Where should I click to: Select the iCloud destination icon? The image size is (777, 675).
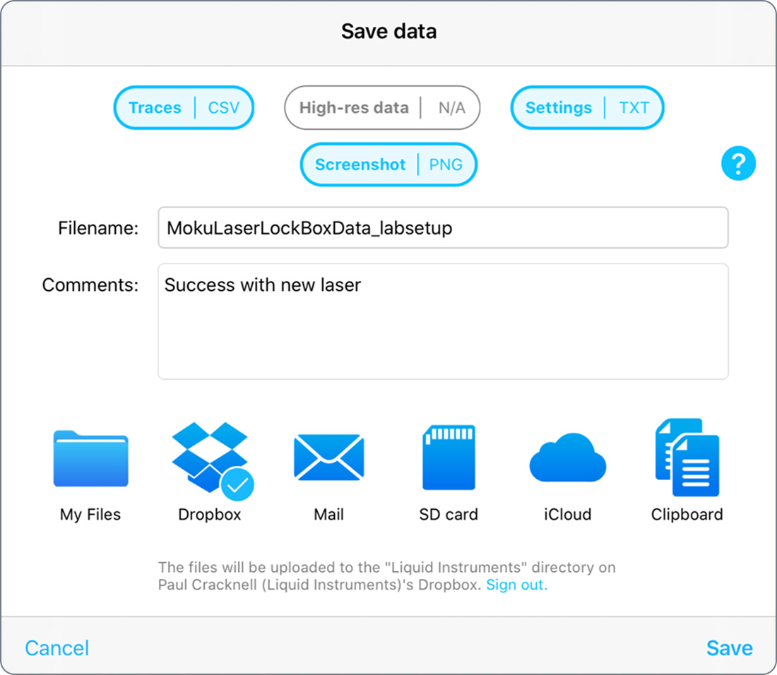568,458
